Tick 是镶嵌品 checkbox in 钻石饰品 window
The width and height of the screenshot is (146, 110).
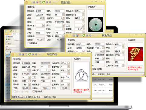tap(34, 91)
